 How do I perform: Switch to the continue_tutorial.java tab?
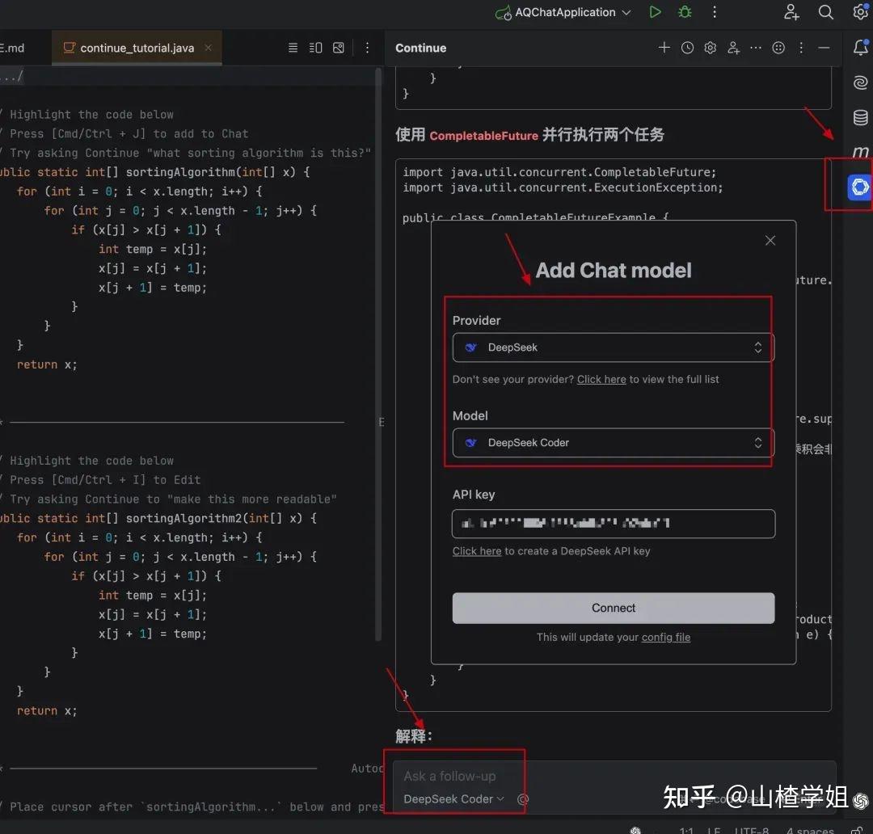pyautogui.click(x=136, y=48)
